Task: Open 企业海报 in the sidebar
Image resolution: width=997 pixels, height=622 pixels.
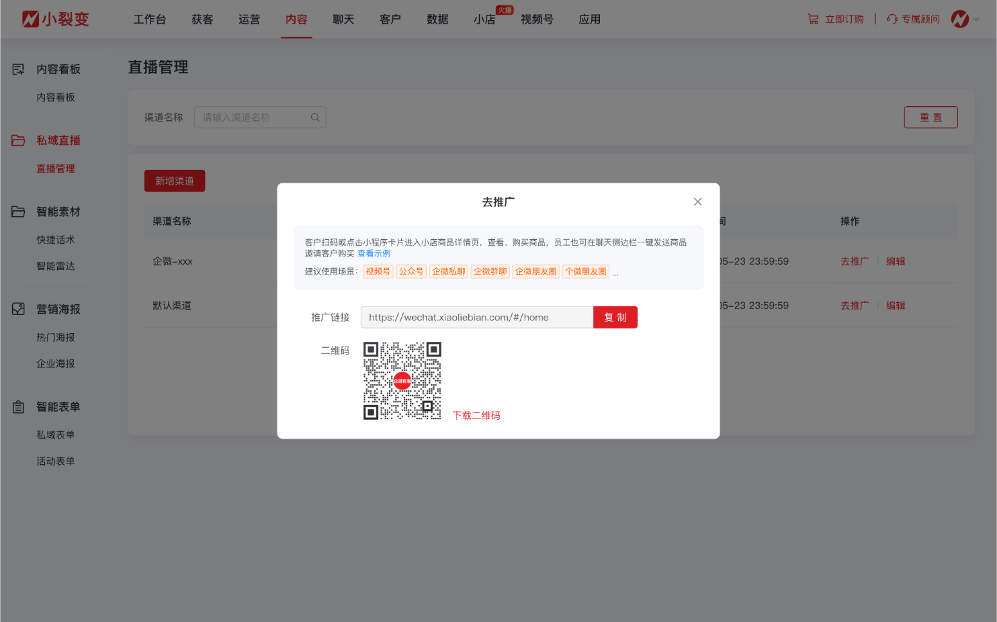Action: [56, 363]
